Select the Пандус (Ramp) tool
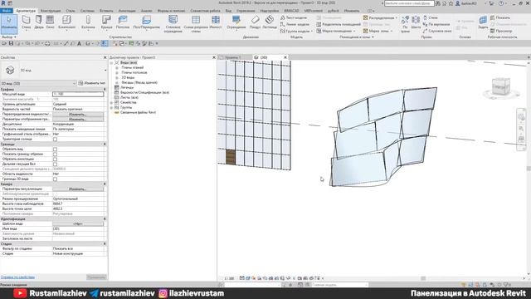Viewport: 531px width, 299px height. 255,22
